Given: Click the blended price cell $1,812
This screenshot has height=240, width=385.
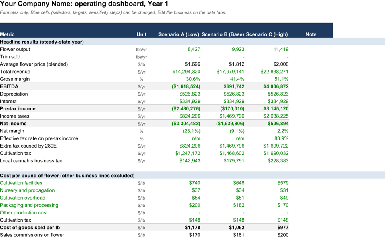Looking at the screenshot, I should (x=237, y=64).
